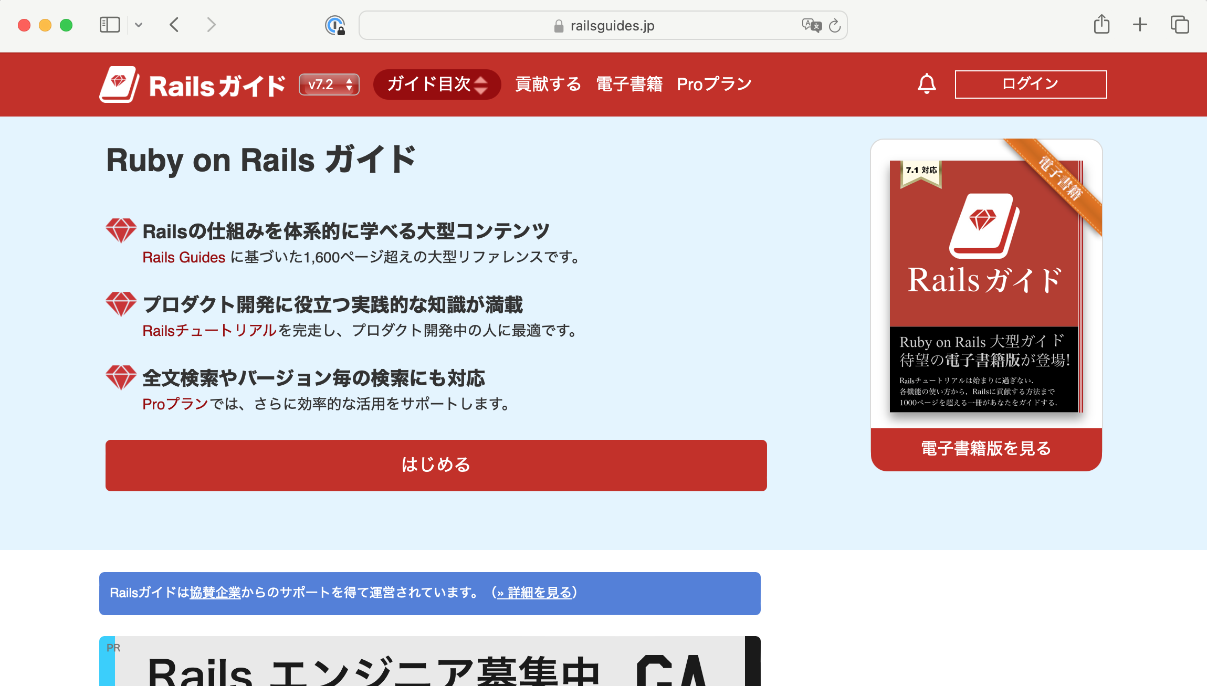
Task: Open the translate option in address bar
Action: tap(811, 25)
